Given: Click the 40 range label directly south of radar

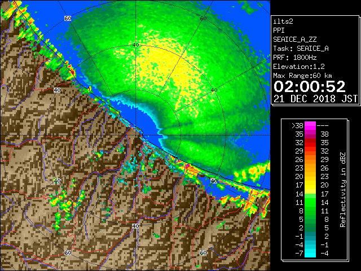Looking at the screenshot, I should click(135, 226).
